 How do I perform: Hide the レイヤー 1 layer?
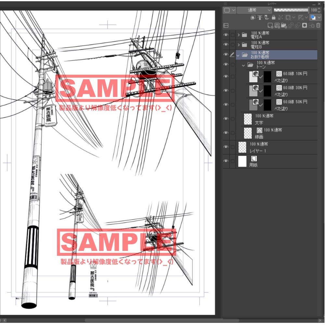click(x=226, y=147)
